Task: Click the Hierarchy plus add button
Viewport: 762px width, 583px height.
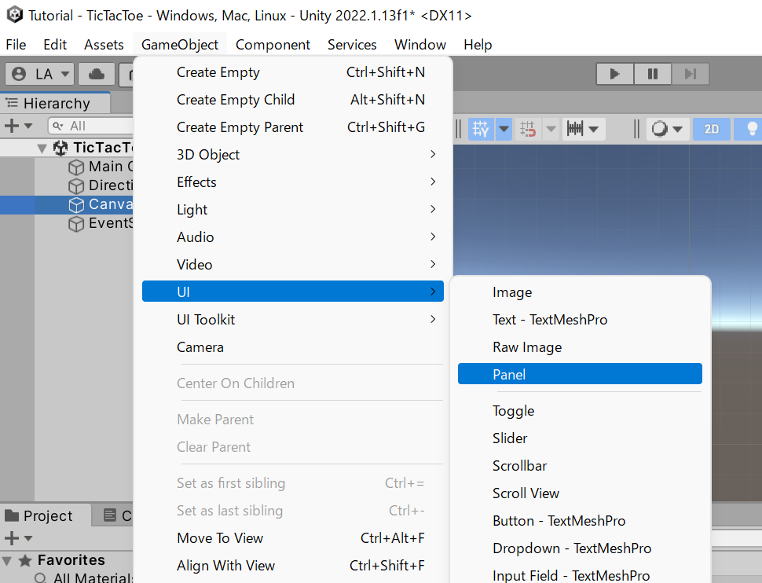Action: [x=12, y=126]
